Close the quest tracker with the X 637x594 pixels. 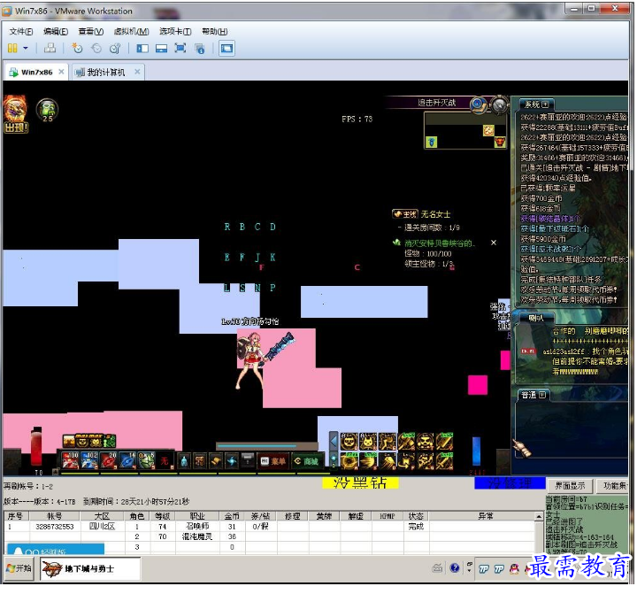(493, 243)
